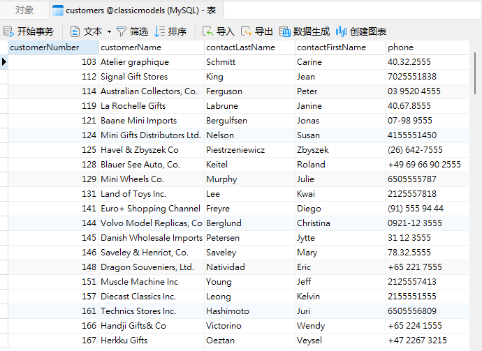This screenshot has height=351, width=482.
Task: Click the Create Chart (创建图表) icon
Action: 341,31
